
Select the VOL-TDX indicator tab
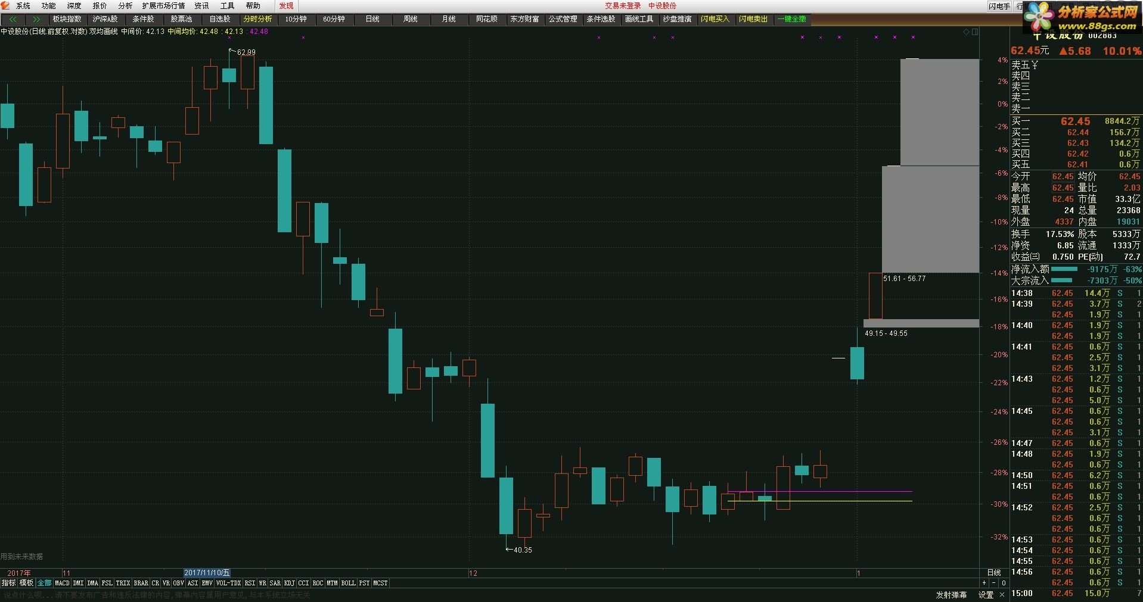228,583
